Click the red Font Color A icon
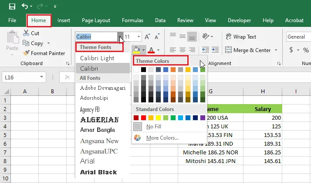The image size is (311, 183). 151,50
